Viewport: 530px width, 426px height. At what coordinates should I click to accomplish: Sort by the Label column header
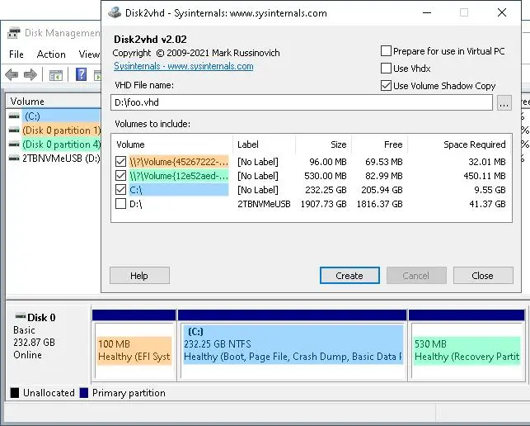click(264, 144)
